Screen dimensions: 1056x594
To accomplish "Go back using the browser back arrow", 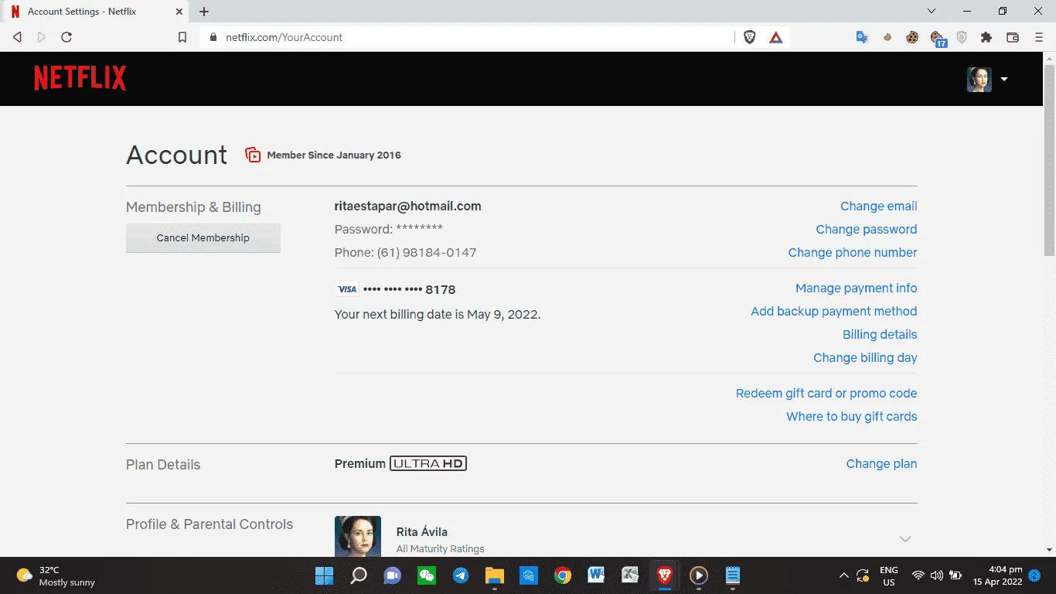I will (x=17, y=37).
